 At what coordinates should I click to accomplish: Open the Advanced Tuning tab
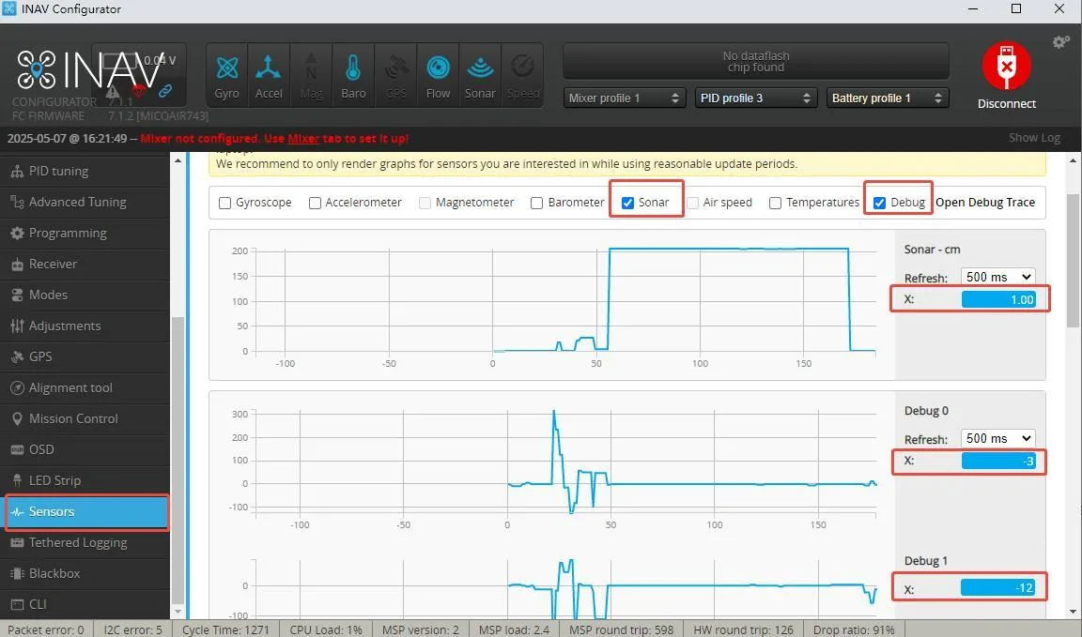(85, 202)
